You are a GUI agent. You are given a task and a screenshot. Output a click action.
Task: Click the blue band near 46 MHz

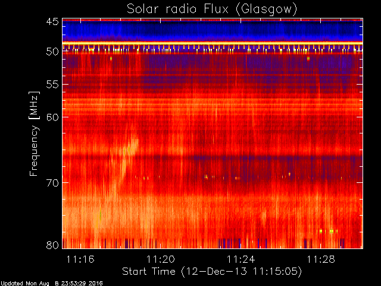coord(213,30)
